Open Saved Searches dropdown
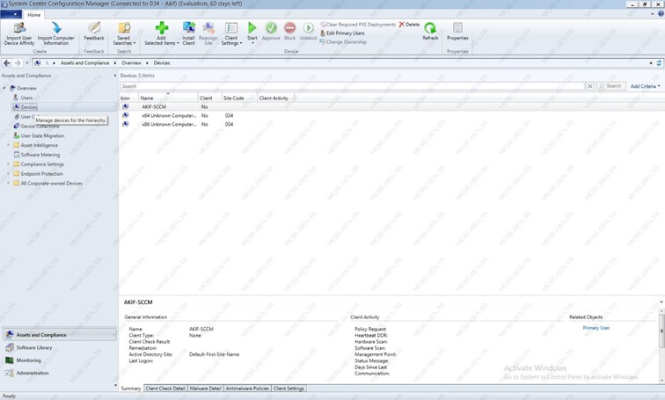The height and width of the screenshot is (400, 665). (124, 33)
